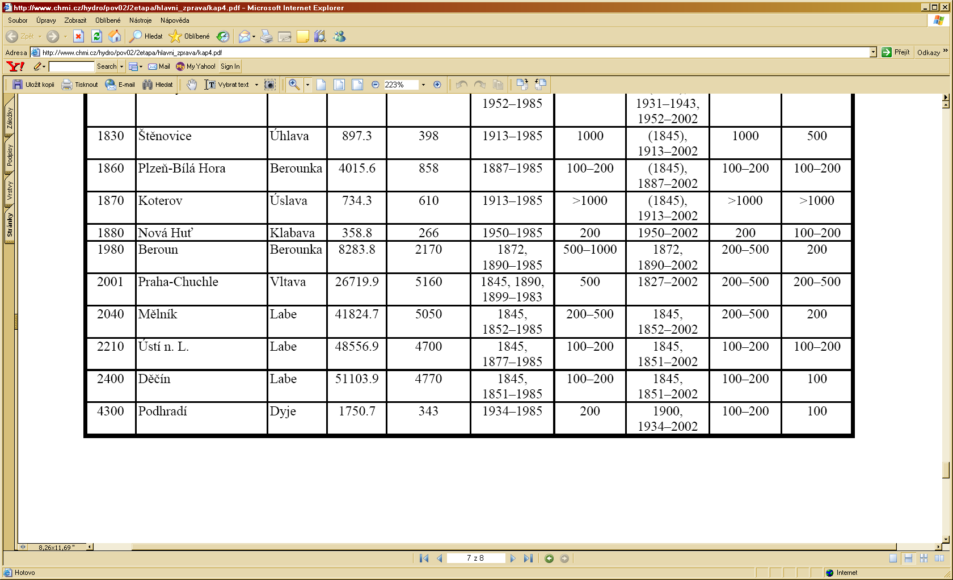Screen dimensions: 953x580
Task: Open the address bar dropdown
Action: coord(873,52)
